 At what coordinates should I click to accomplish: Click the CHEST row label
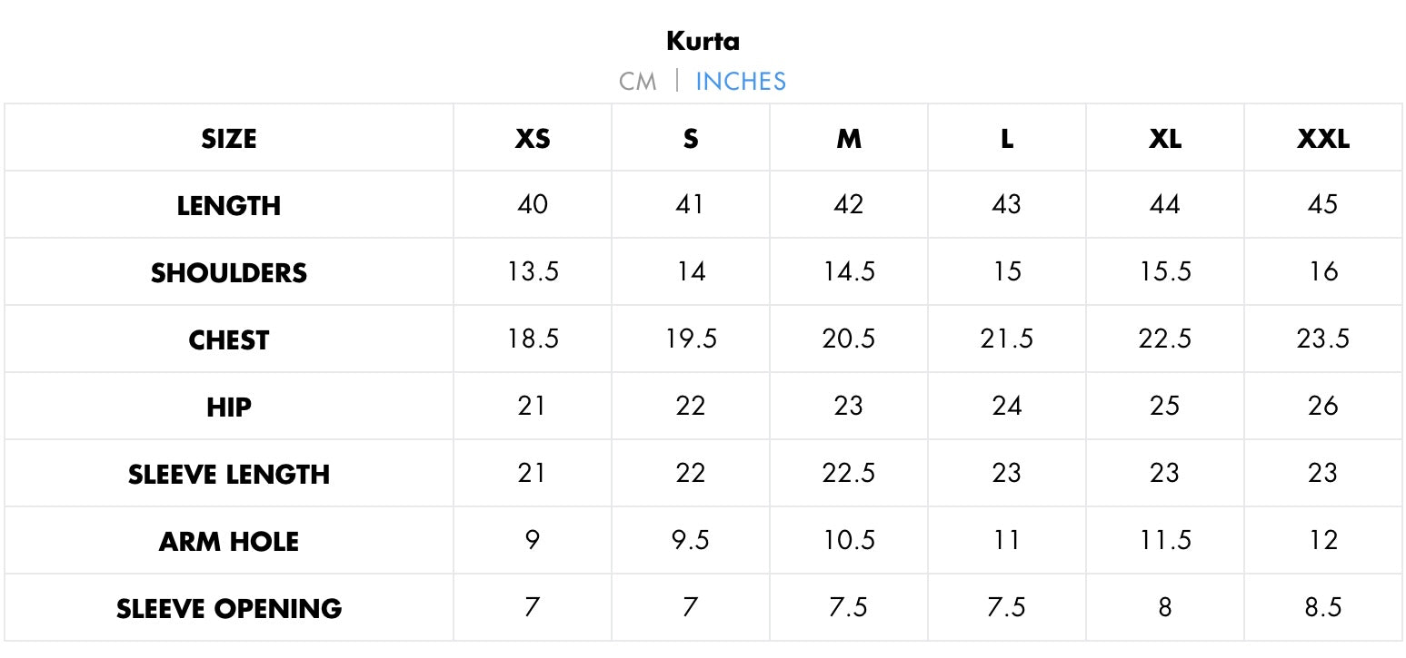click(x=229, y=340)
